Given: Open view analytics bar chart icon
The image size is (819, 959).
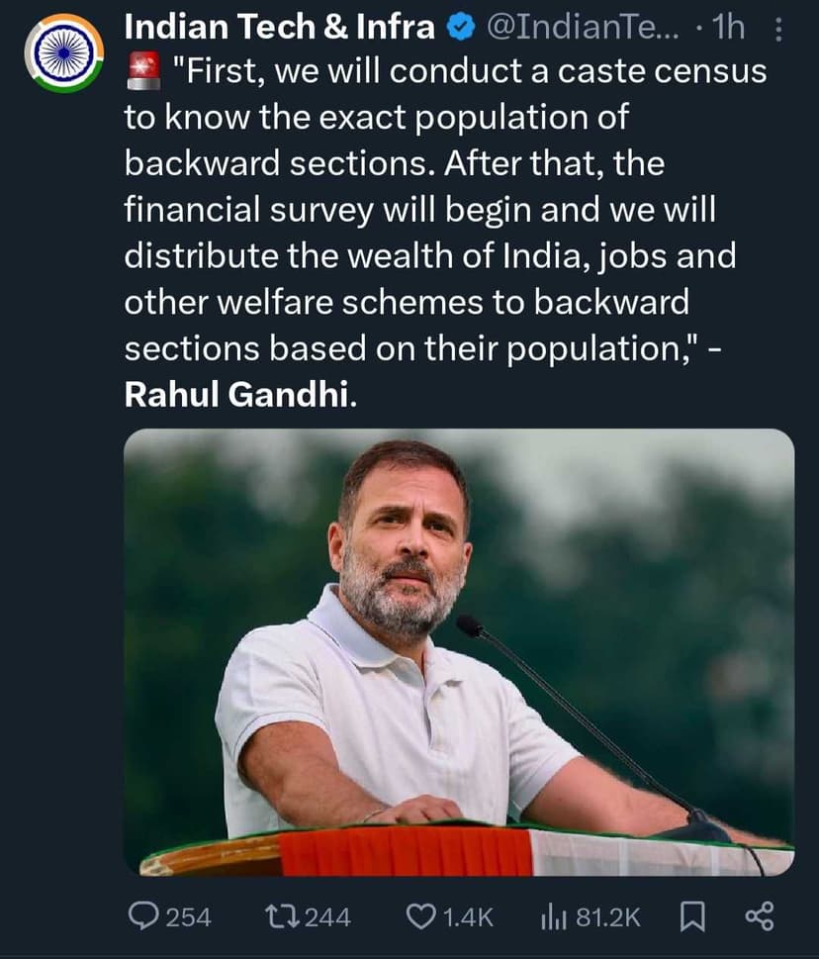Looking at the screenshot, I should click(x=552, y=916).
